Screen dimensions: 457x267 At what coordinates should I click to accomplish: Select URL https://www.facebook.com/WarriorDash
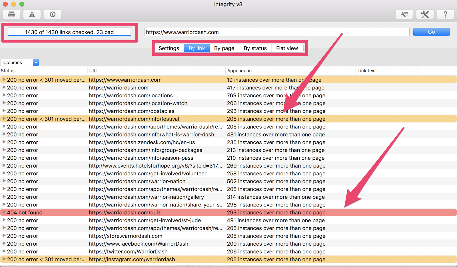[139, 244]
